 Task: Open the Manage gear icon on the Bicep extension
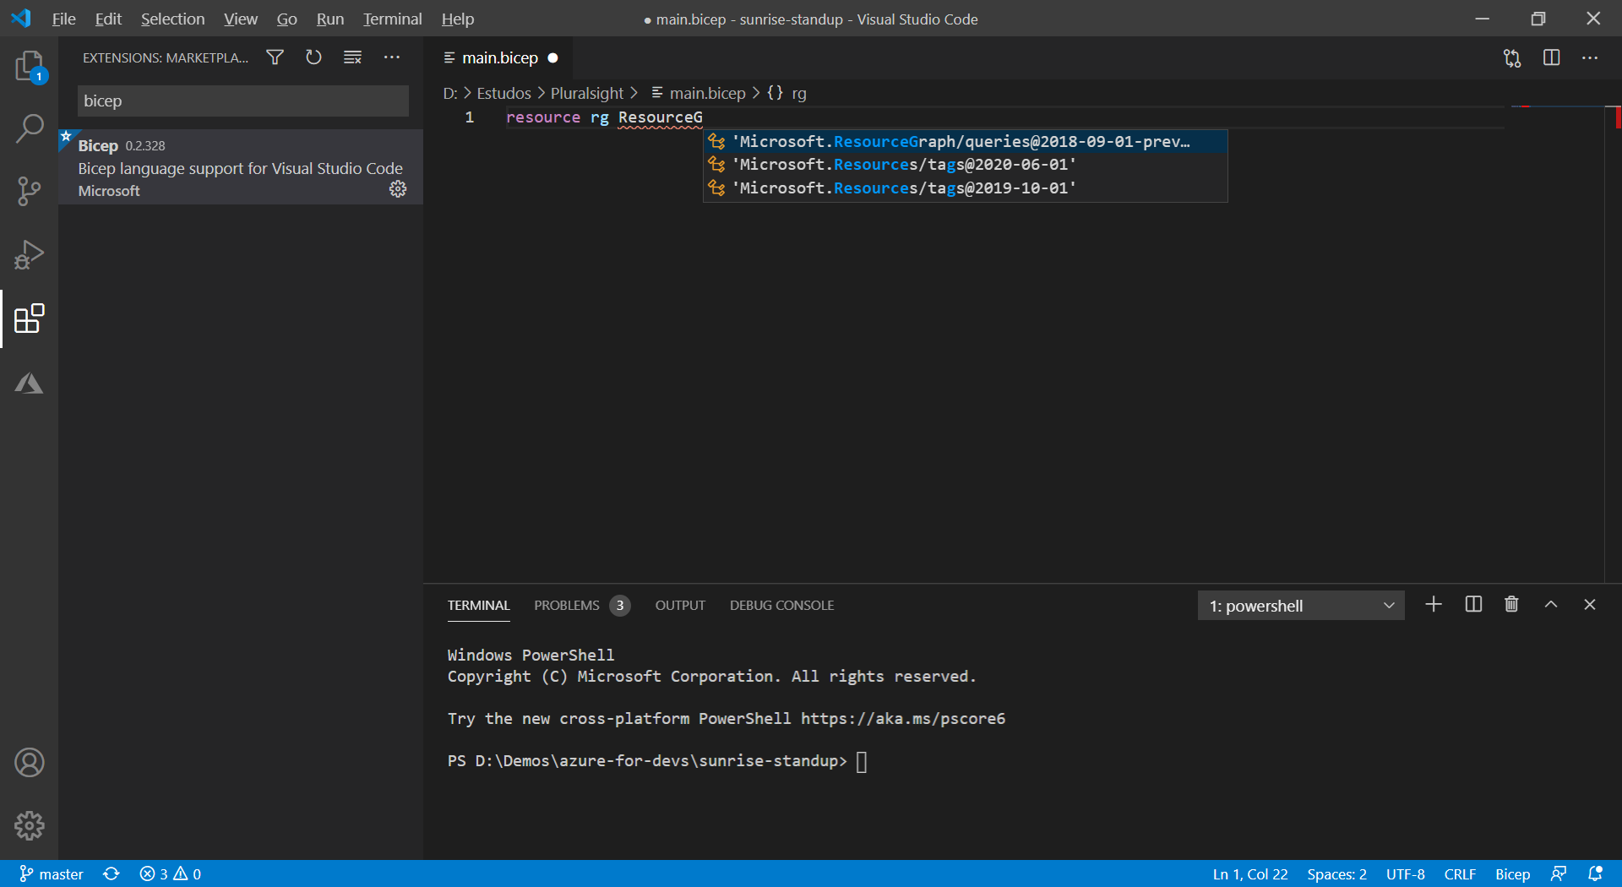(x=398, y=189)
